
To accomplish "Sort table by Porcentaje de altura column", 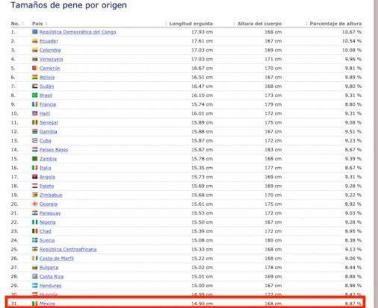I will click(x=335, y=23).
